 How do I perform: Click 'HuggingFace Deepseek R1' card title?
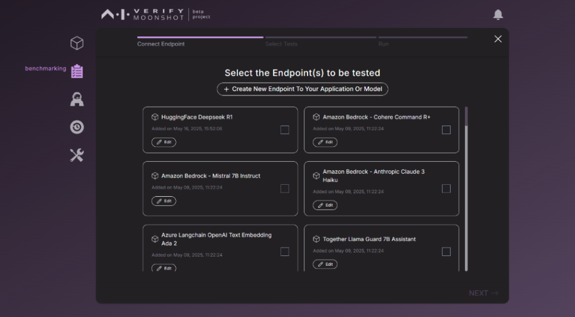[x=197, y=117]
